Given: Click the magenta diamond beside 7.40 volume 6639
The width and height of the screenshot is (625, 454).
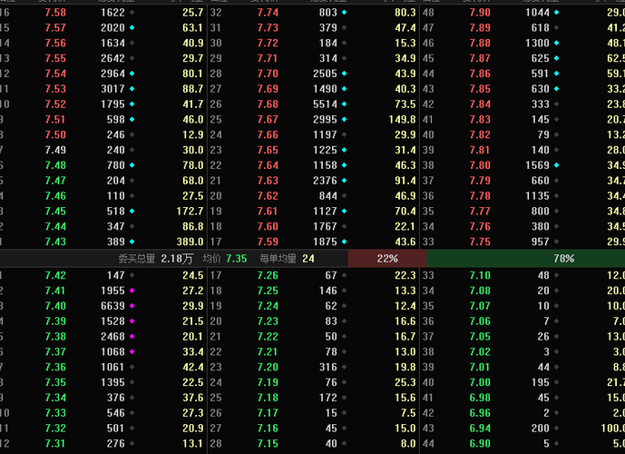Looking at the screenshot, I should [x=132, y=306].
